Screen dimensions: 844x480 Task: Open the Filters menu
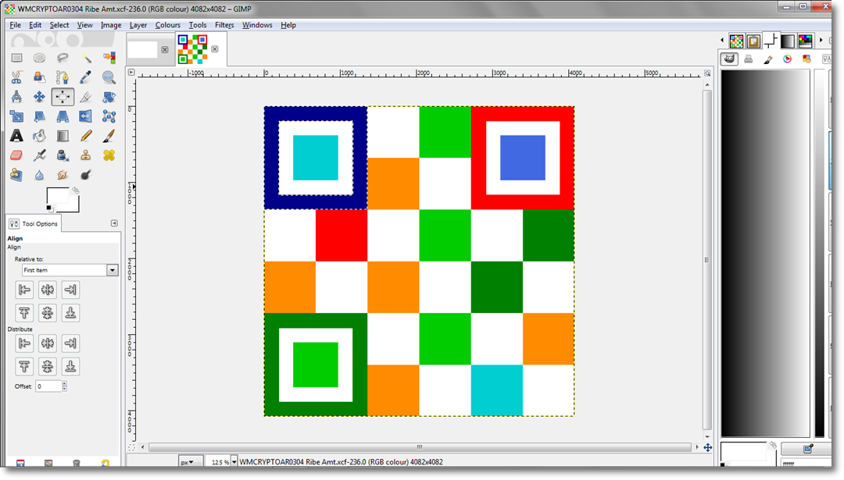pyautogui.click(x=224, y=25)
